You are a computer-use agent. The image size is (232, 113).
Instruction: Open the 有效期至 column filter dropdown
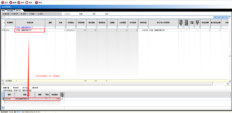coord(75,27)
